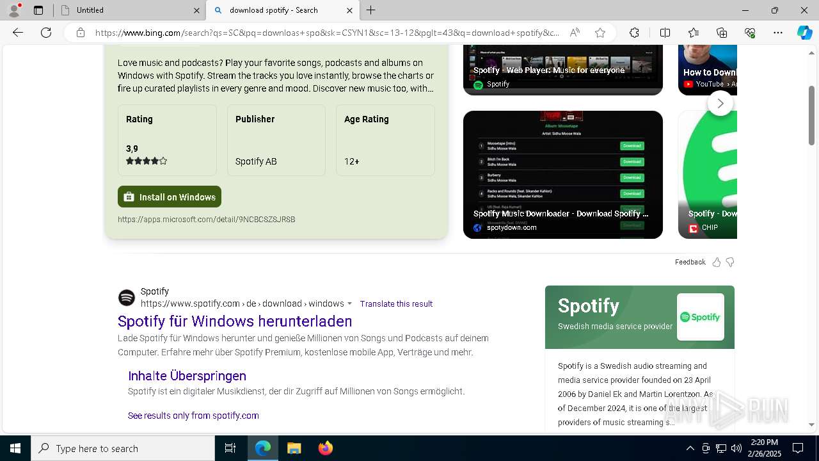Close the Untitled tab
The height and width of the screenshot is (461, 819).
pyautogui.click(x=196, y=10)
